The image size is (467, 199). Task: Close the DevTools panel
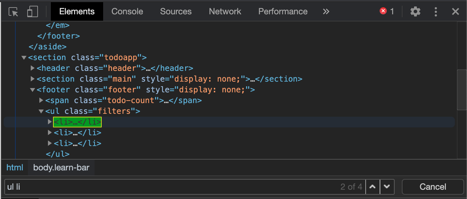(x=456, y=11)
